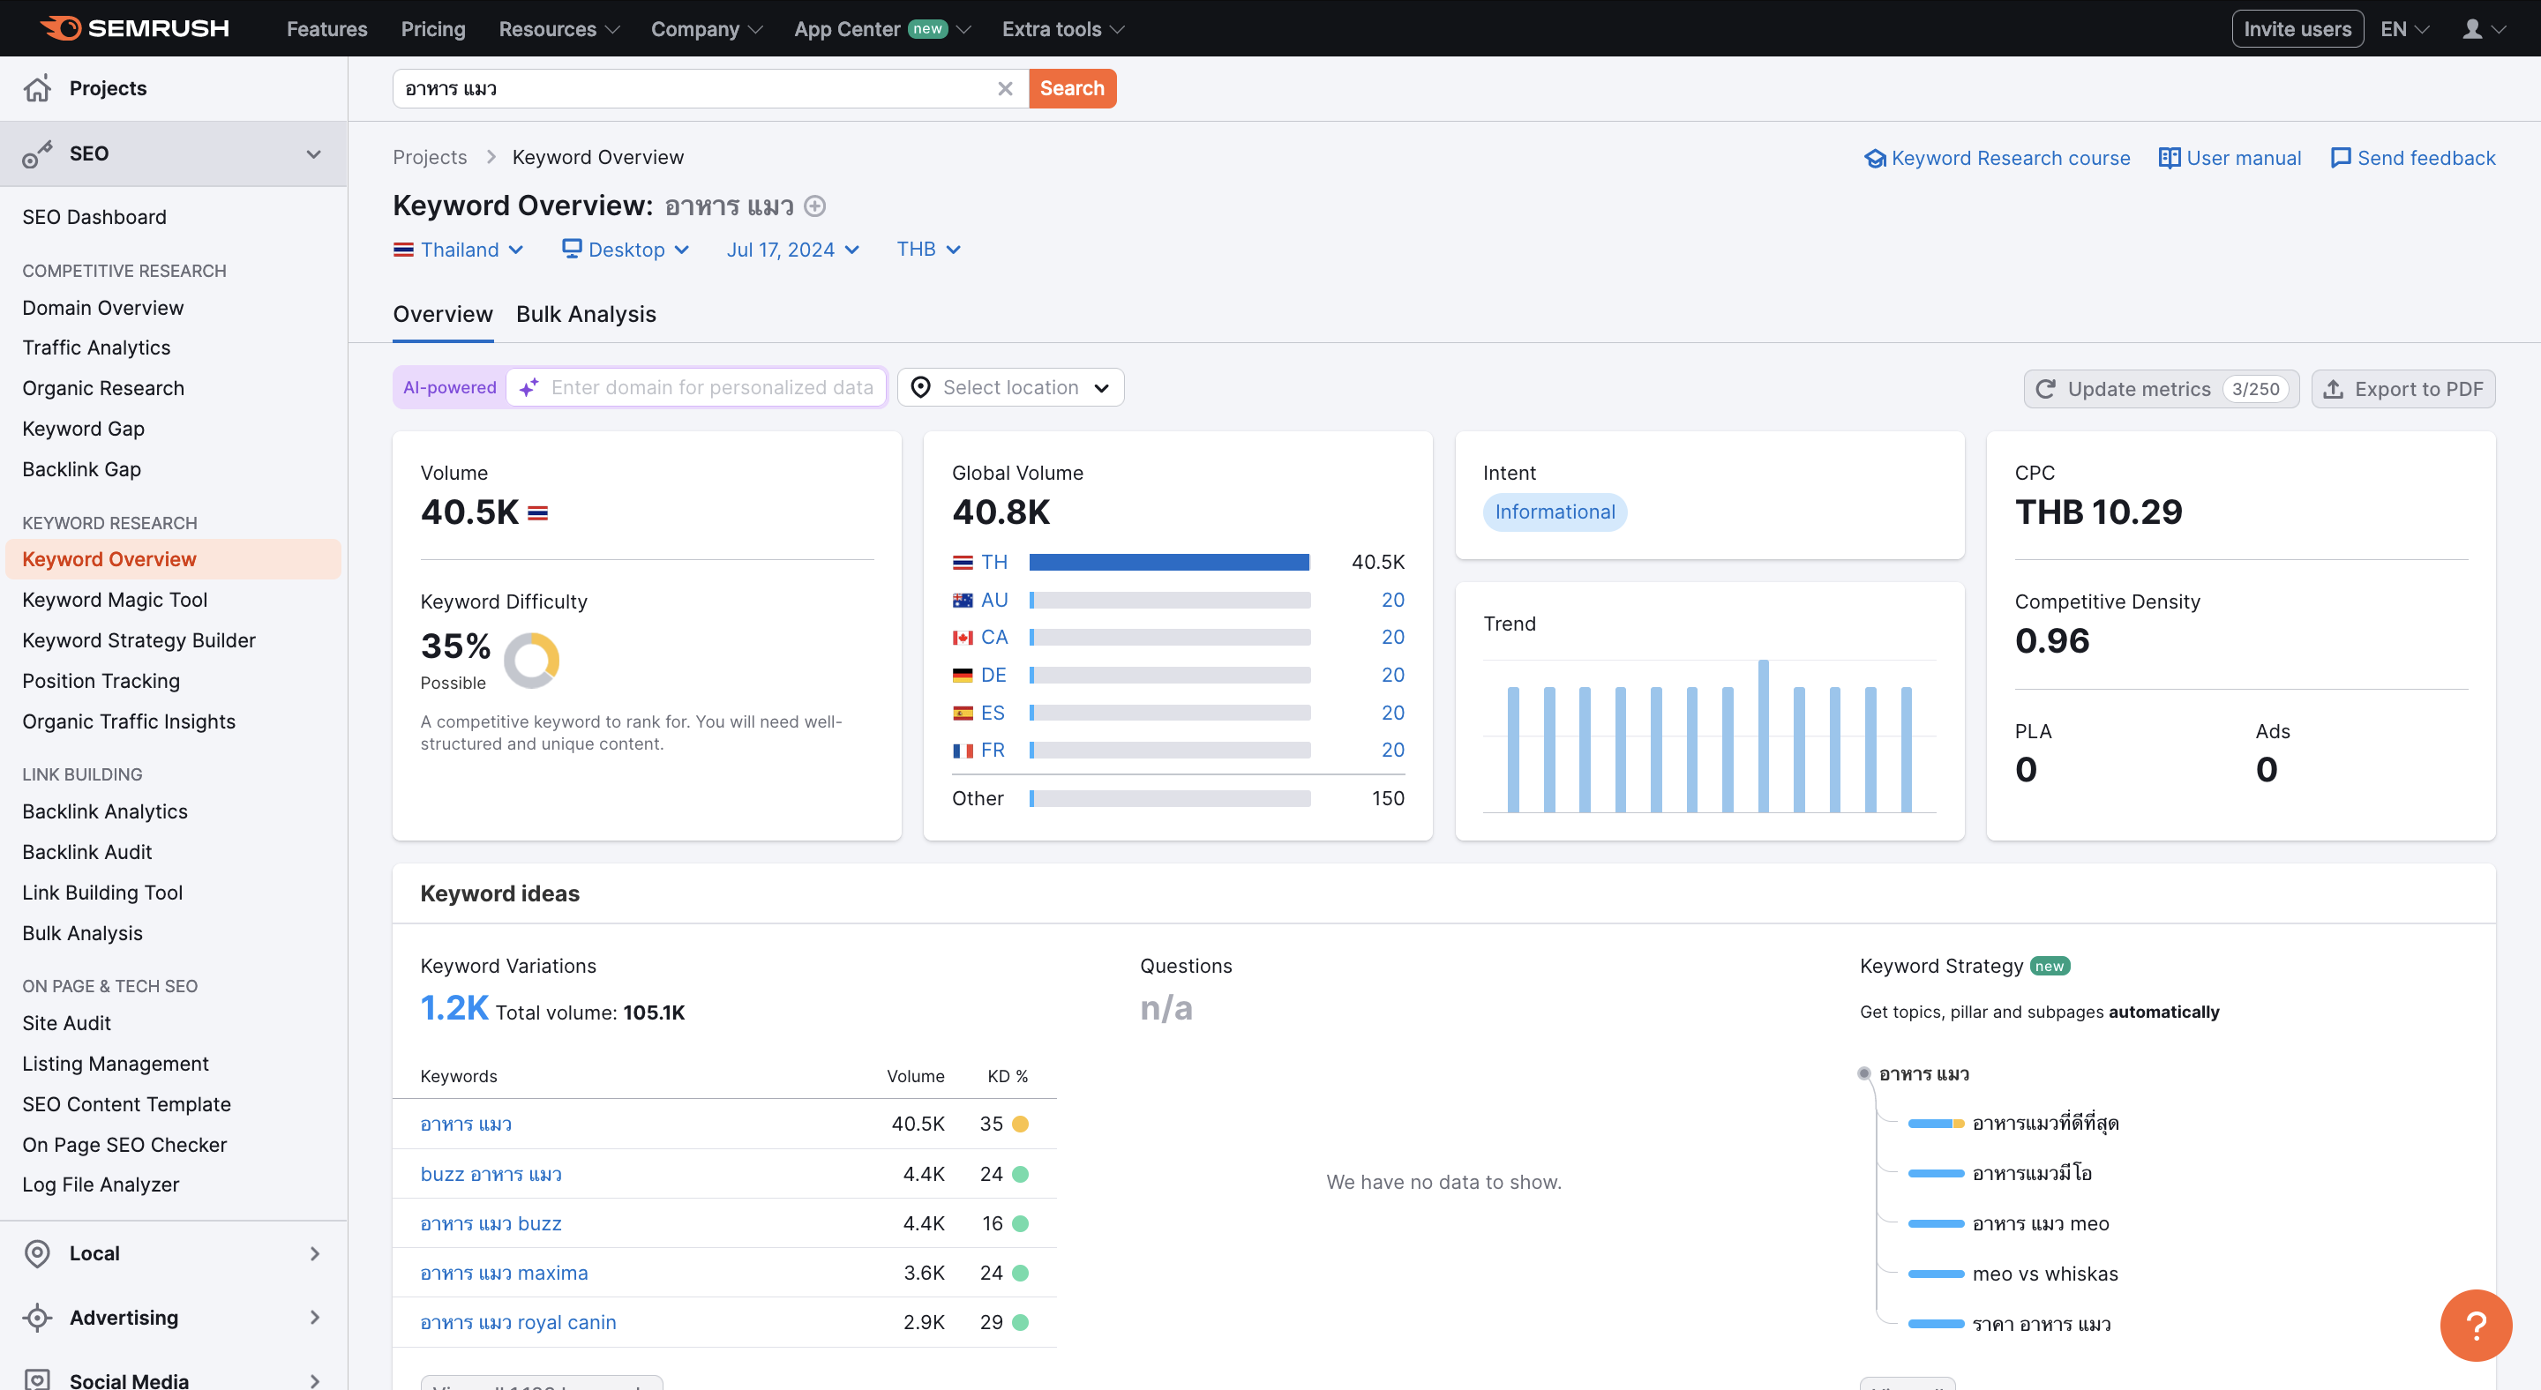Image resolution: width=2541 pixels, height=1390 pixels.
Task: Click the Thailand flag next to Volume
Action: coord(537,512)
